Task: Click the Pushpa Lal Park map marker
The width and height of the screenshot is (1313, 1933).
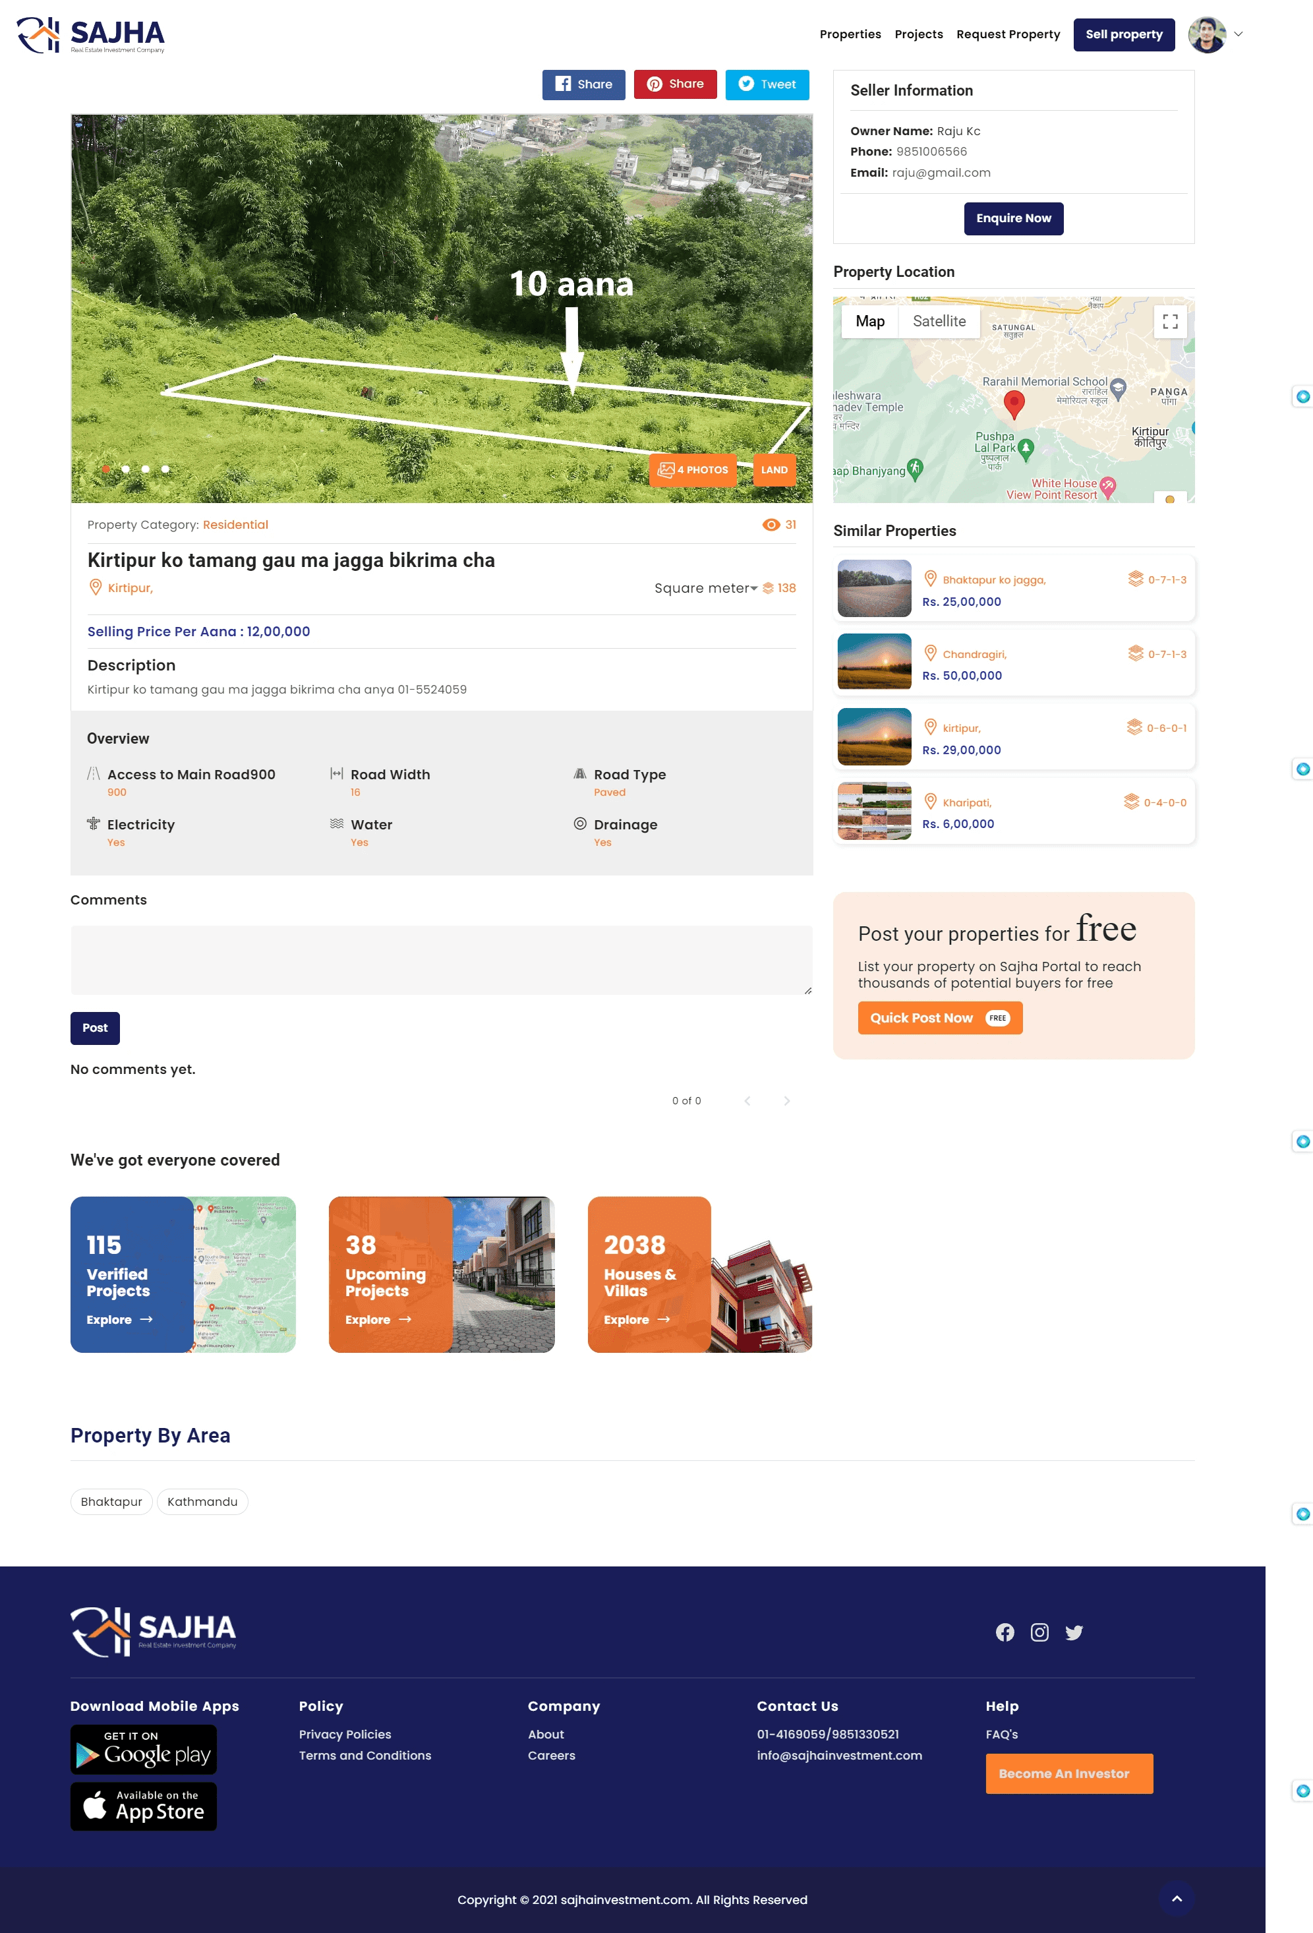Action: (x=1026, y=449)
